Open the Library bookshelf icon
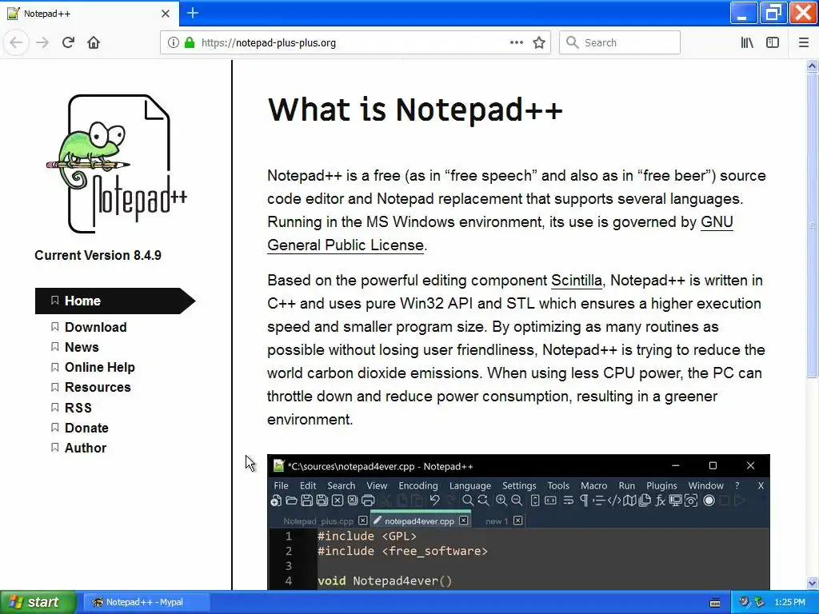Viewport: 819px width, 614px height. click(747, 42)
